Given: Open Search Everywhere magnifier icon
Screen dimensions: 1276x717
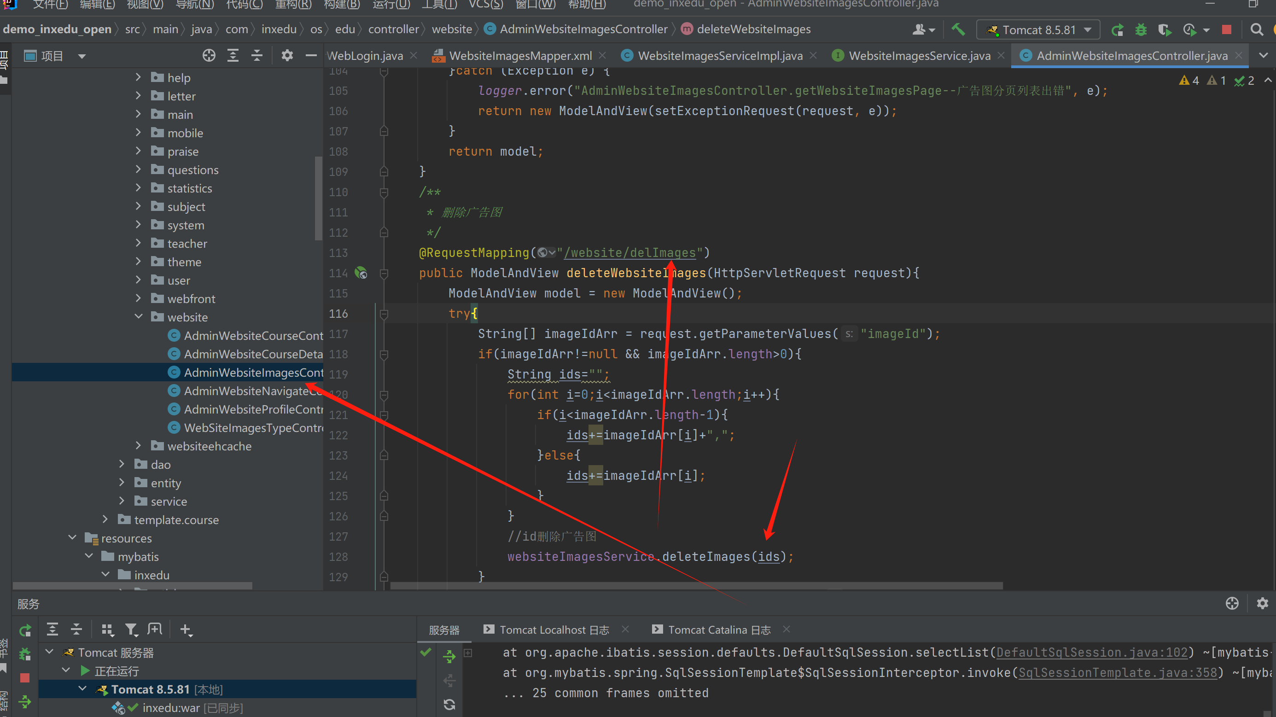Looking at the screenshot, I should [1257, 30].
